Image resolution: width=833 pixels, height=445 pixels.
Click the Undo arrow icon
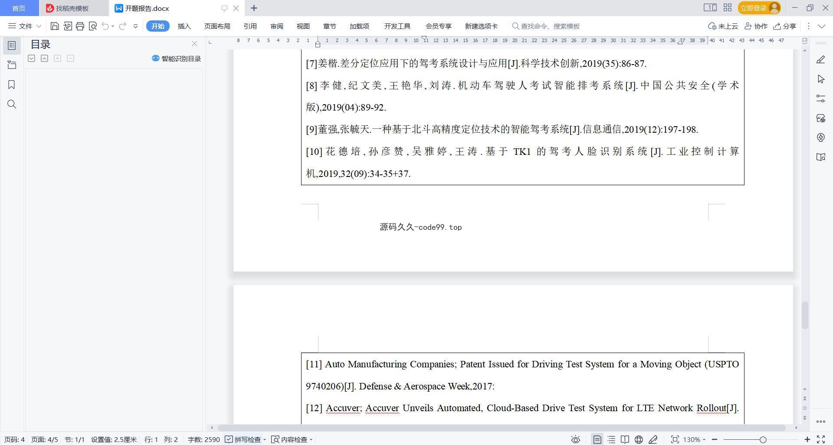pos(105,26)
